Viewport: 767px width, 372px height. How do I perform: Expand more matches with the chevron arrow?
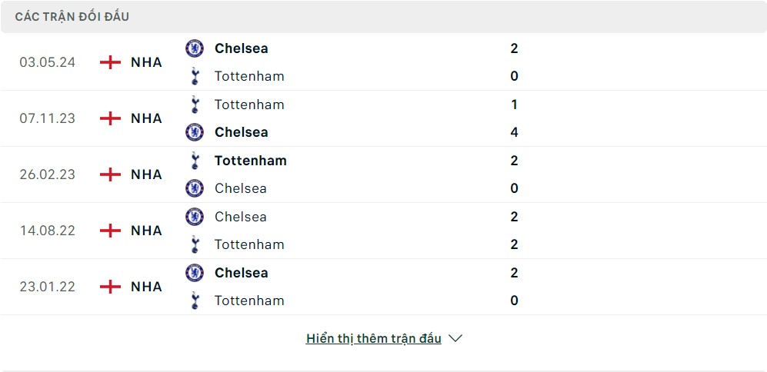pos(455,338)
